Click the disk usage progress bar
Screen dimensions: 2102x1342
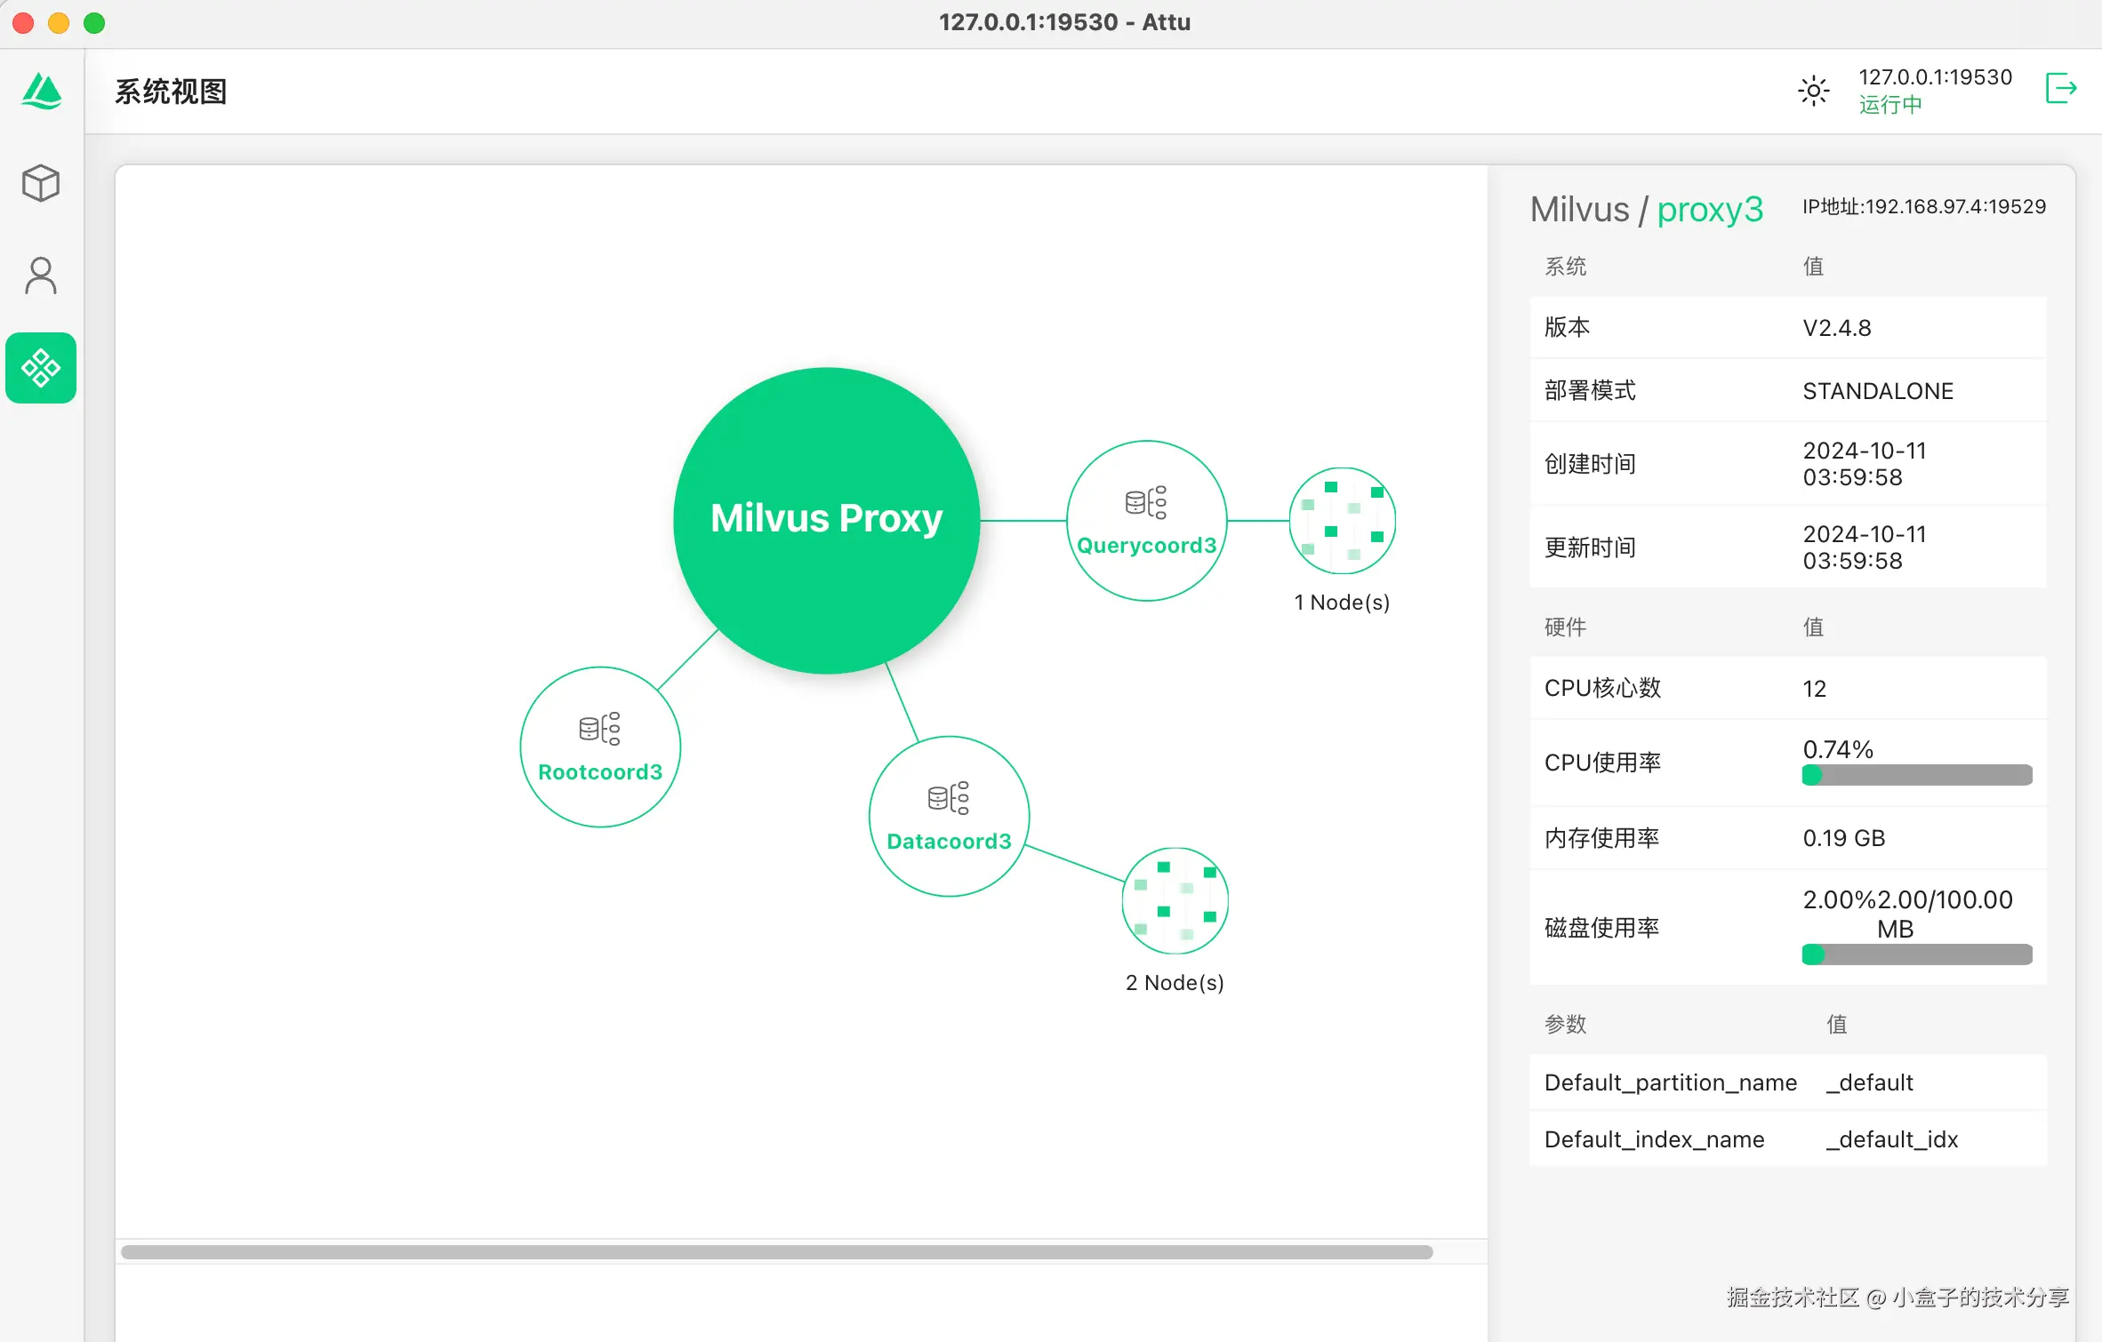coord(1916,955)
